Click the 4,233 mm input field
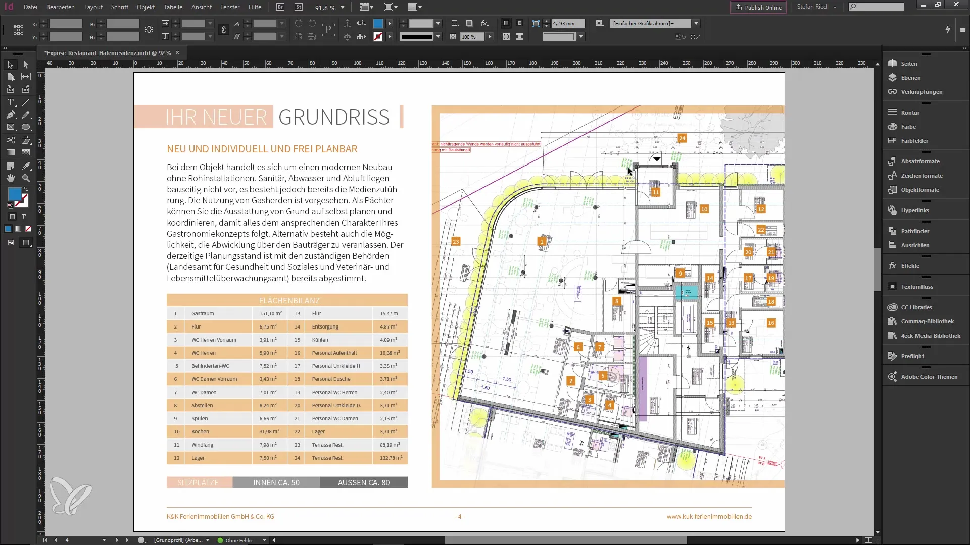 568,24
